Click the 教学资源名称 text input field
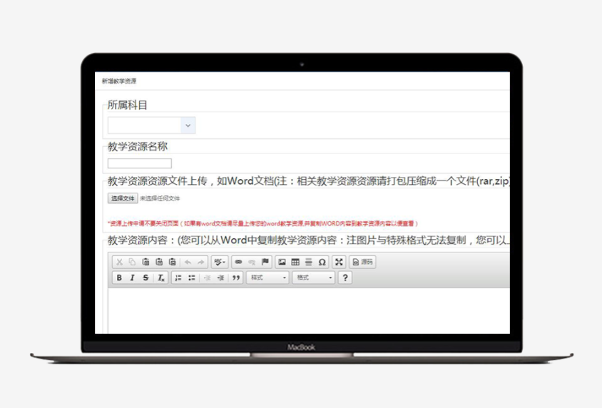 [140, 163]
